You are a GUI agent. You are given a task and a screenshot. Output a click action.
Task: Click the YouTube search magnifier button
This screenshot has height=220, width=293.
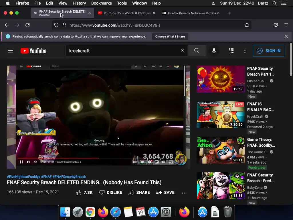pyautogui.click(x=197, y=51)
